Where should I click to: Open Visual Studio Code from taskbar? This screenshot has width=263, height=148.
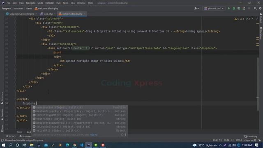(x=82, y=145)
